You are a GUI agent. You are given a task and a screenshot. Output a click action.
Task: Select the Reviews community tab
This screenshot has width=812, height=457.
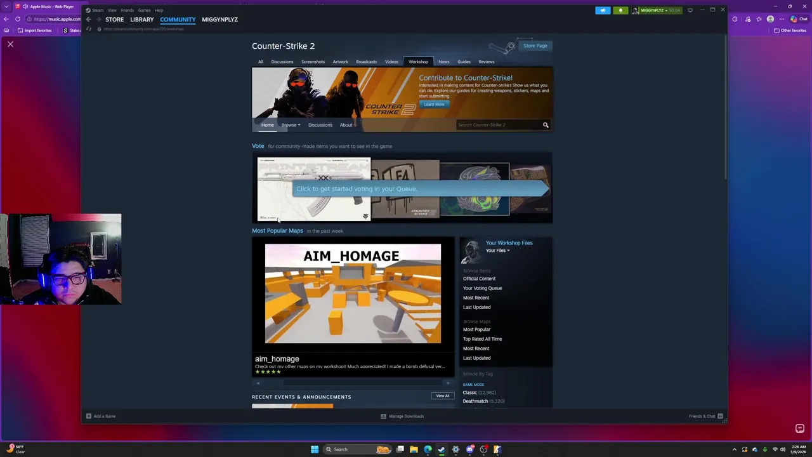[x=487, y=62]
